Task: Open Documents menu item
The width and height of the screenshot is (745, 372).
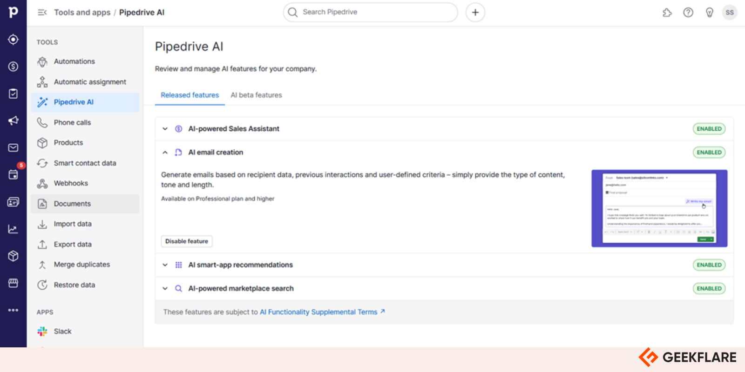Action: tap(85, 204)
